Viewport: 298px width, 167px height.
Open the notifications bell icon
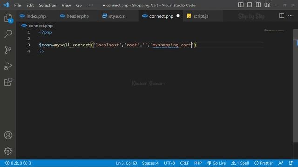(291, 163)
